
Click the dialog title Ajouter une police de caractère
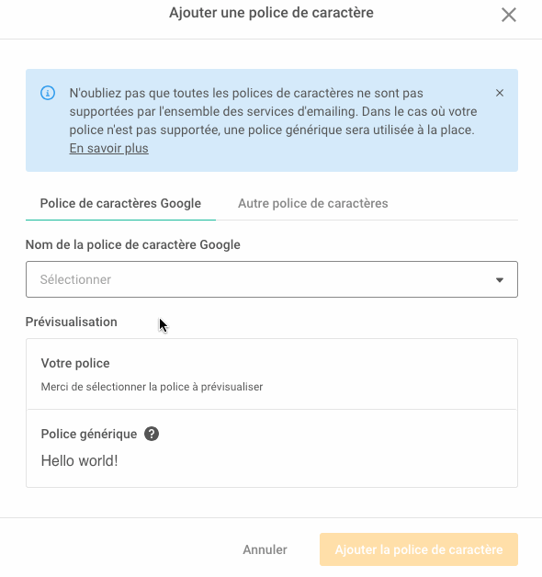point(271,13)
